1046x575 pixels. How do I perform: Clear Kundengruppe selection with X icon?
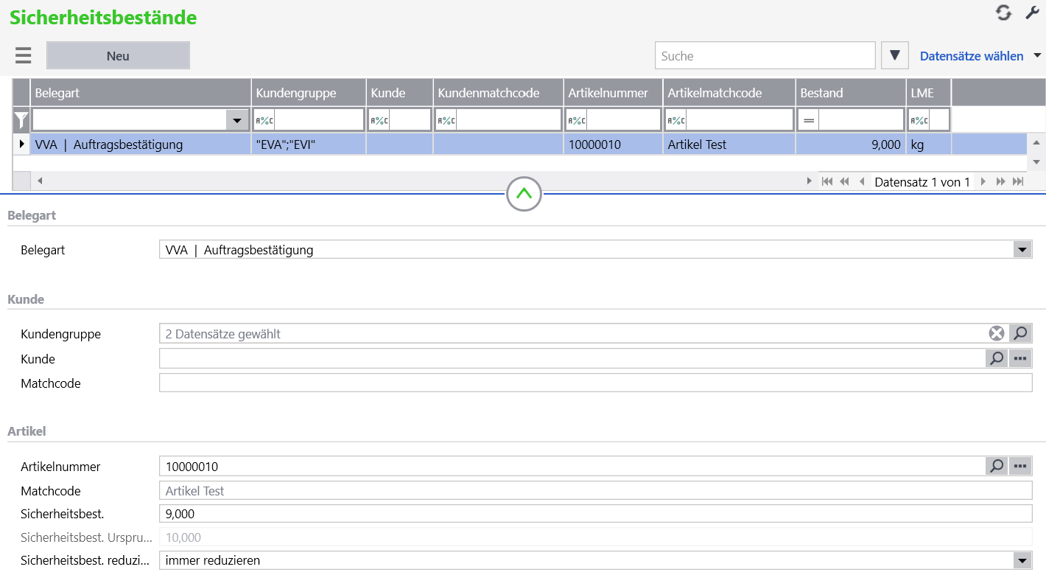click(997, 334)
